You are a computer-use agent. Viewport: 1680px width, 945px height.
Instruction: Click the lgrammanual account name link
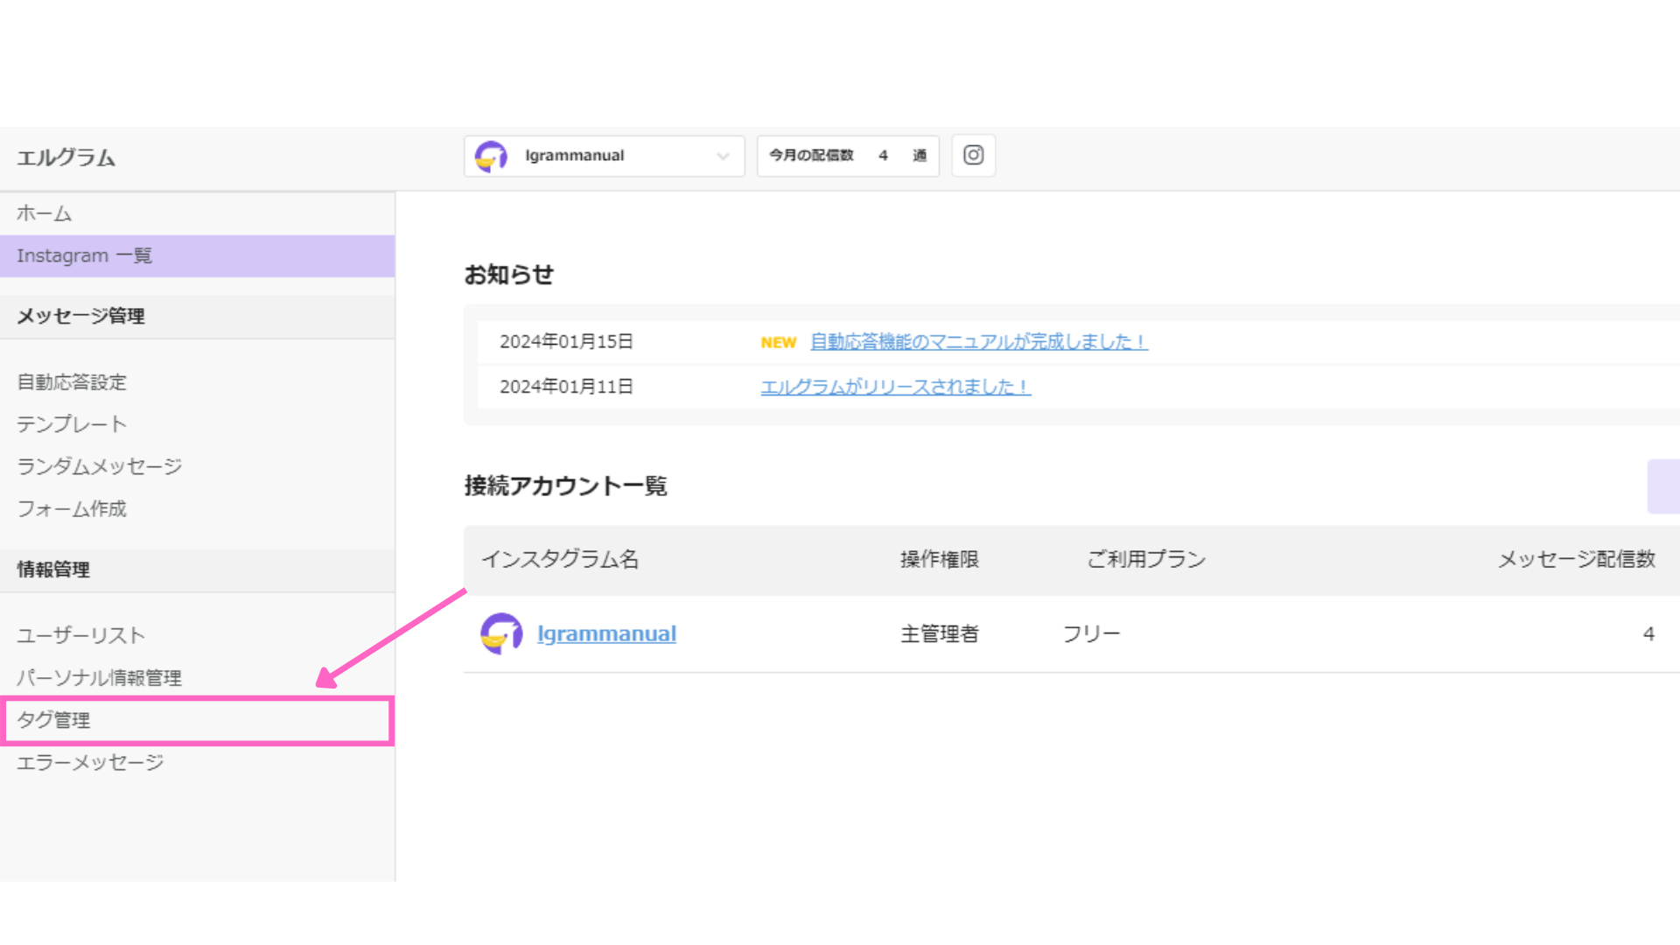606,633
